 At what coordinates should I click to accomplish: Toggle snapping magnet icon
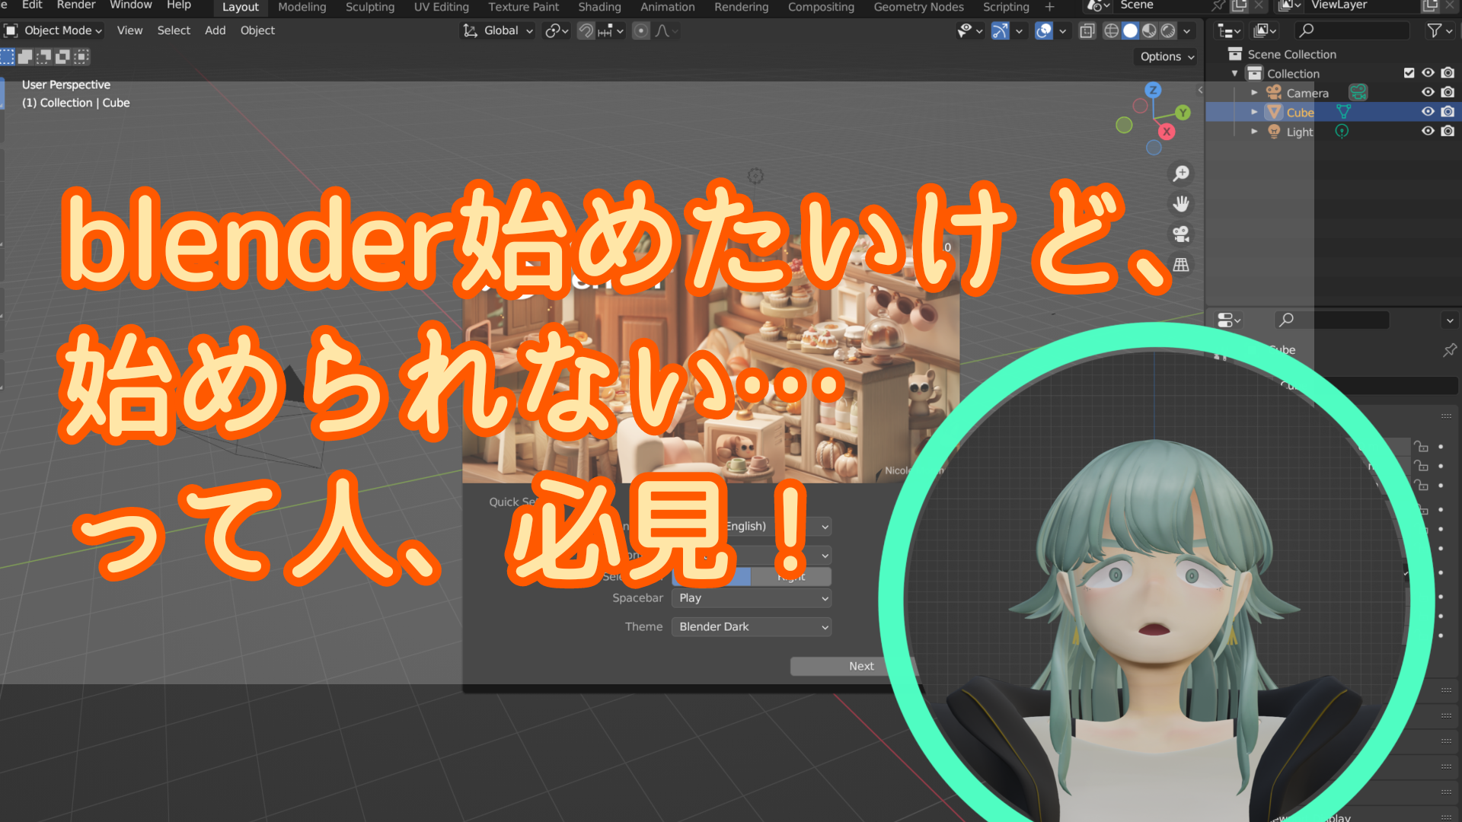coord(586,30)
